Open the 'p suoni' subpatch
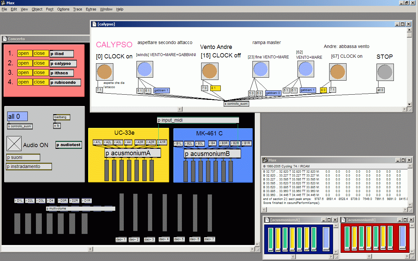The height and width of the screenshot is (261, 418). pos(23,158)
